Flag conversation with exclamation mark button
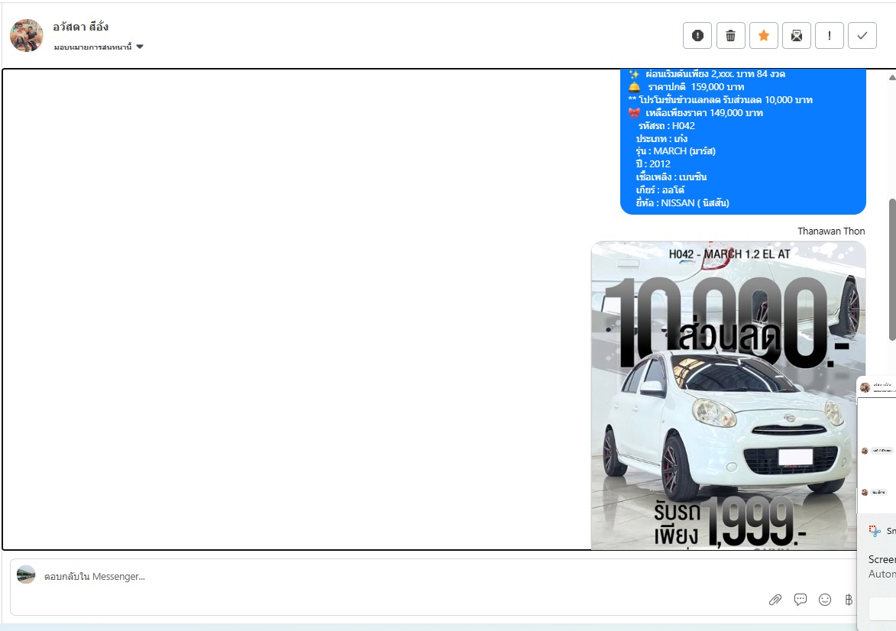This screenshot has height=631, width=896. click(830, 35)
